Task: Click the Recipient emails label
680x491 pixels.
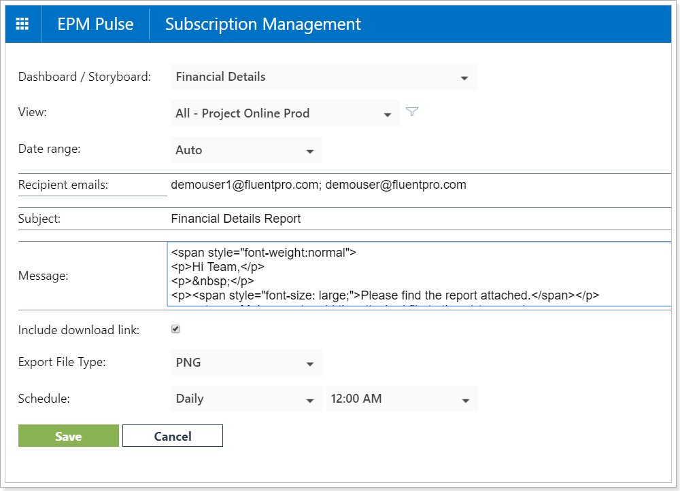Action: pos(63,185)
